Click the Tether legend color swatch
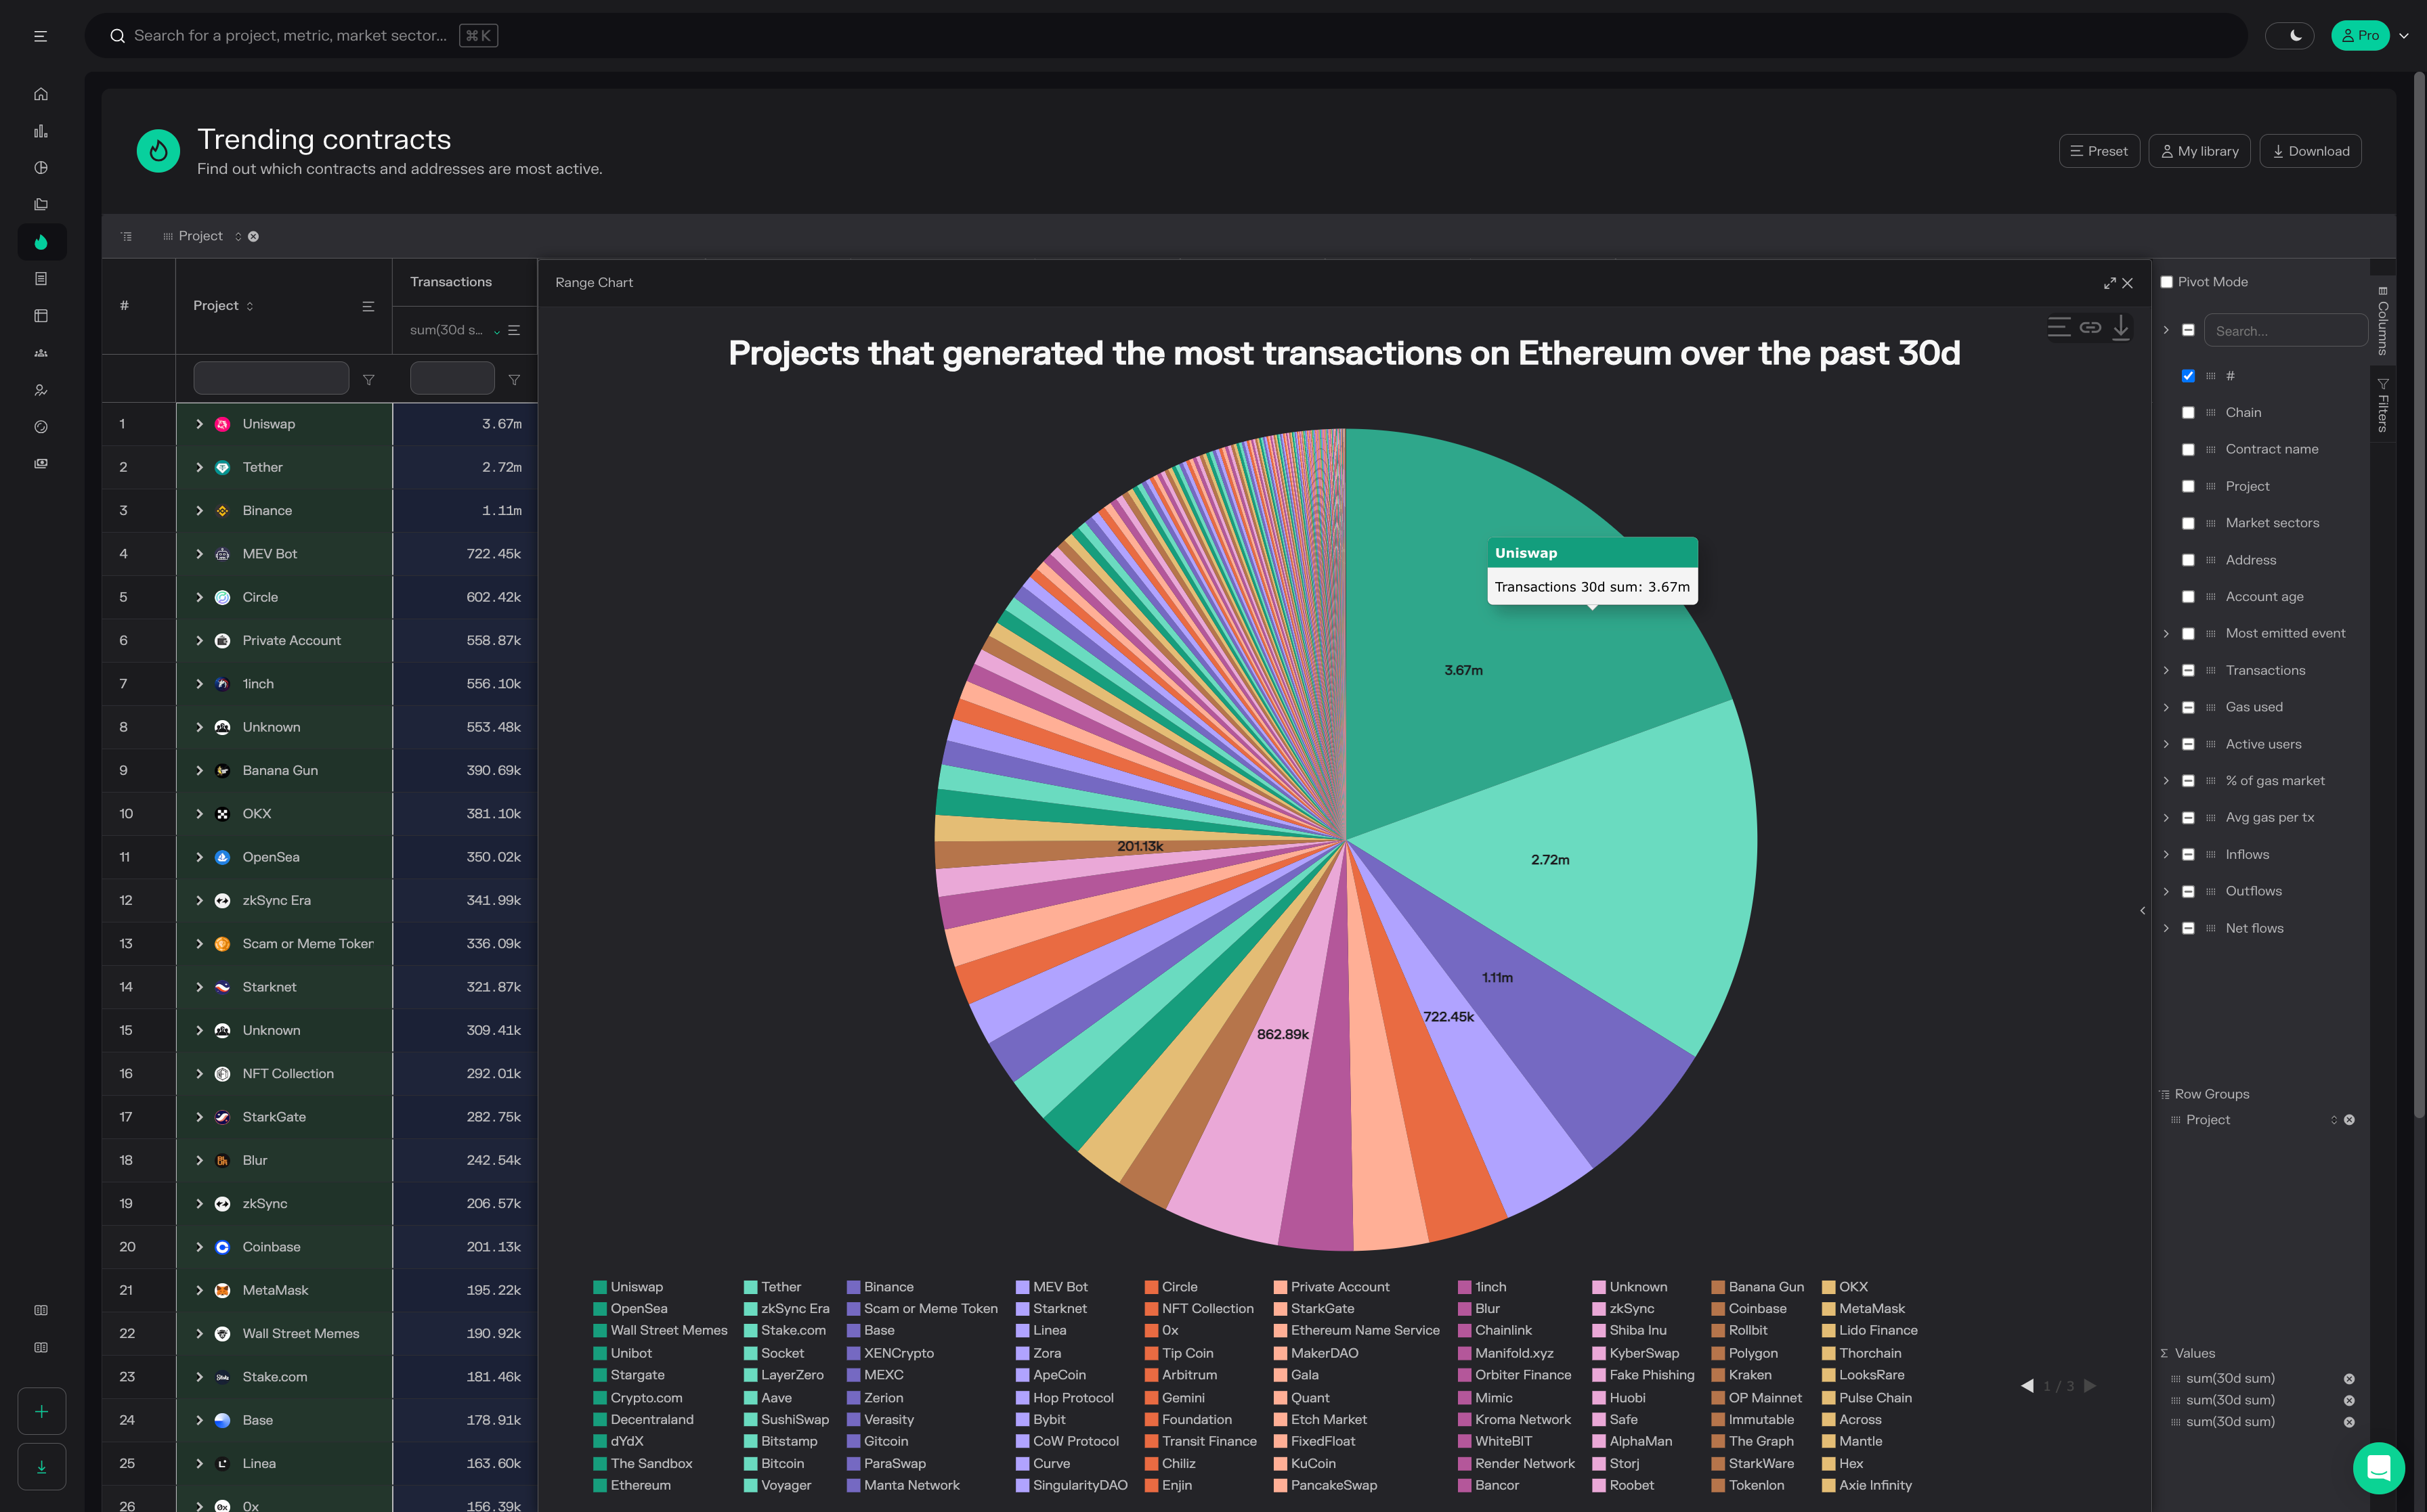 click(x=750, y=1287)
